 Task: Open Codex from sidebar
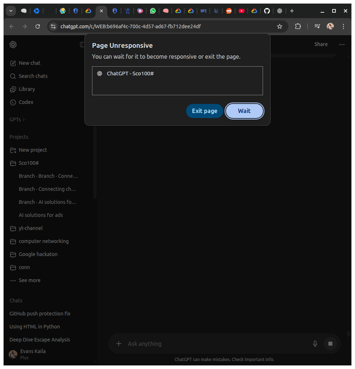click(x=22, y=102)
